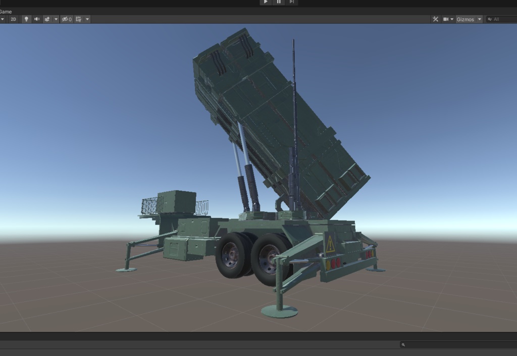Open the draw mode dropdown arrow
The image size is (517, 356).
(x=3, y=19)
